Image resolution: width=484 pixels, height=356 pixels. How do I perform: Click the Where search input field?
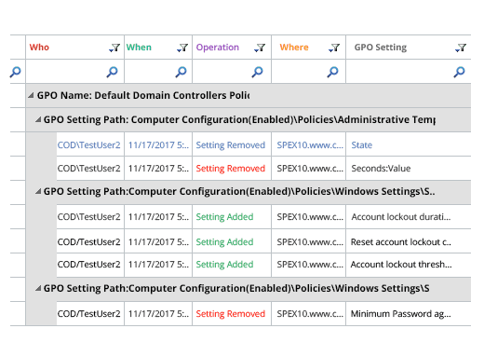pyautogui.click(x=309, y=72)
